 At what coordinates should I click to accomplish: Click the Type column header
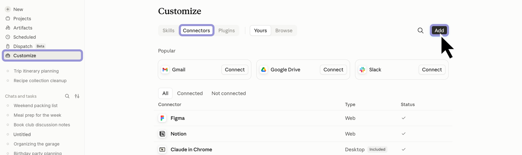pyautogui.click(x=350, y=104)
